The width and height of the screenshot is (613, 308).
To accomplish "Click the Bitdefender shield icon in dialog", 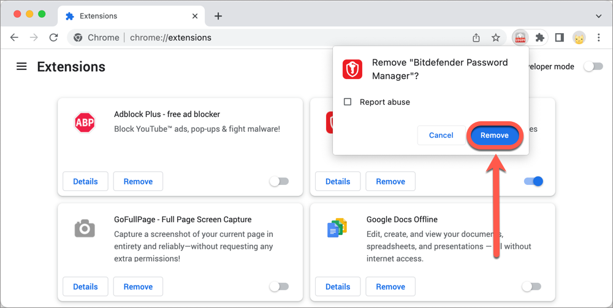I will [x=352, y=69].
